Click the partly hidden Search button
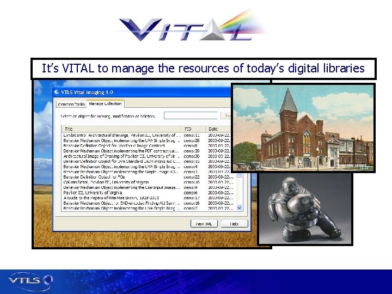The width and height of the screenshot is (392, 294). (226, 115)
